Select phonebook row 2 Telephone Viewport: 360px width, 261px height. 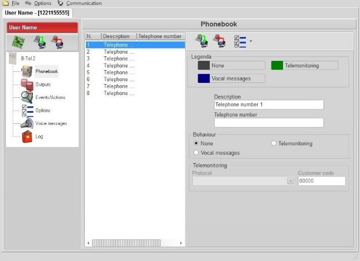point(135,52)
